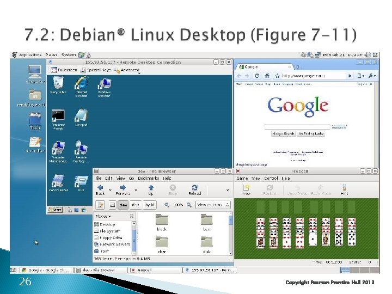The width and height of the screenshot is (392, 294).
Task: Open the home folder desktop icon
Action: [35, 98]
